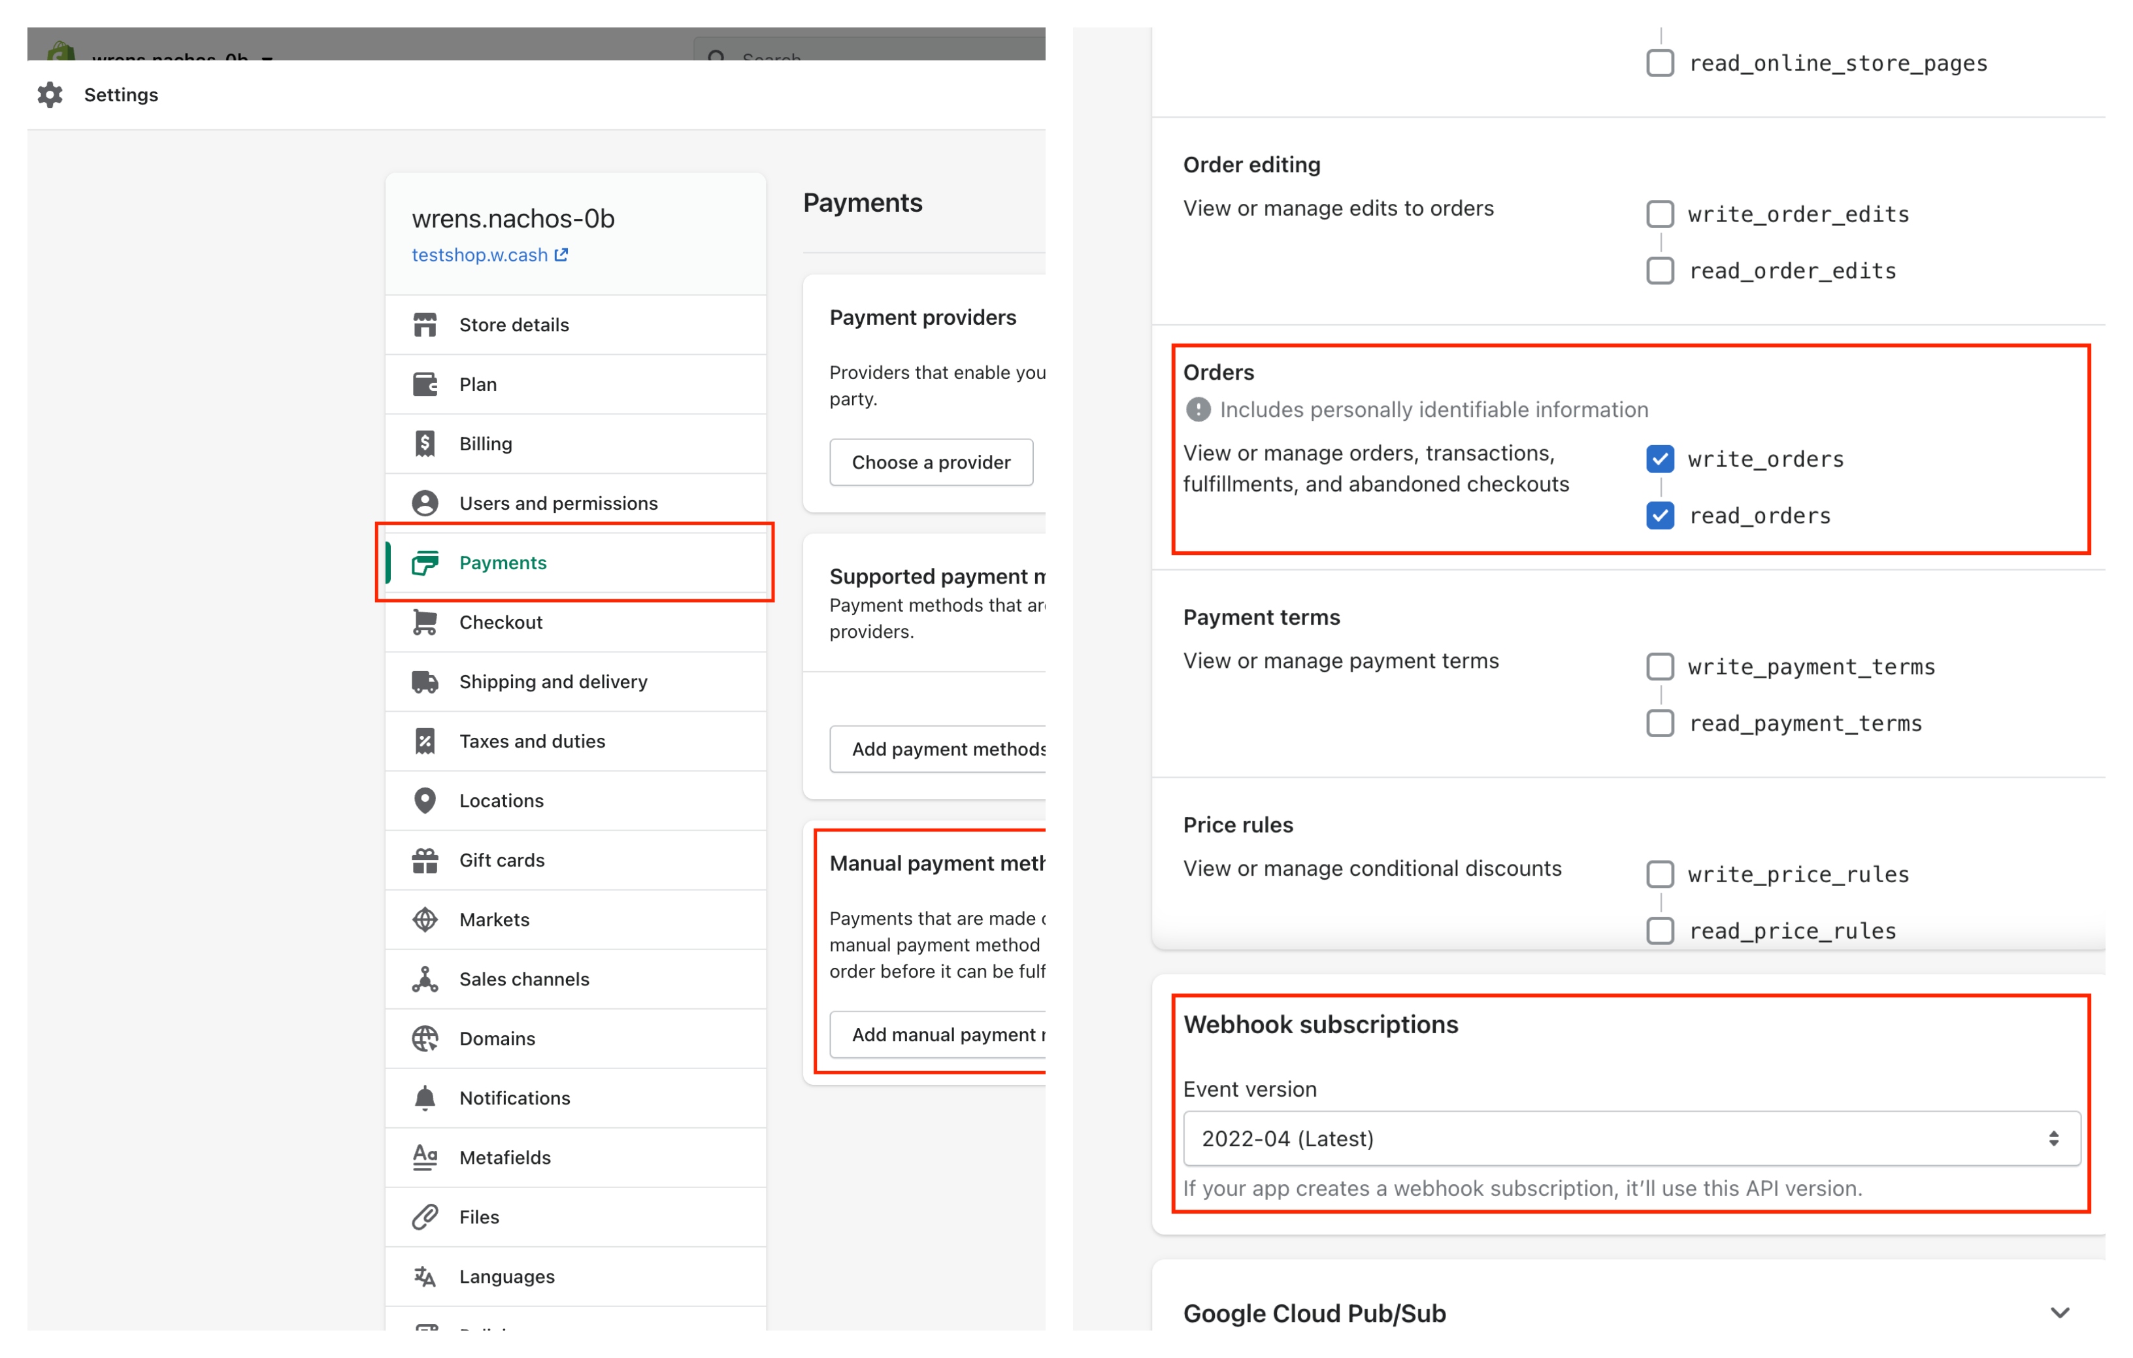
Task: Click the Settings gear icon
Action: [50, 95]
